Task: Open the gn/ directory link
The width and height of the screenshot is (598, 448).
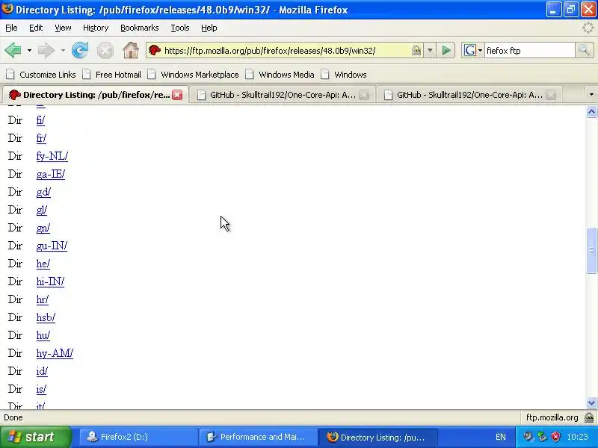Action: (43, 228)
